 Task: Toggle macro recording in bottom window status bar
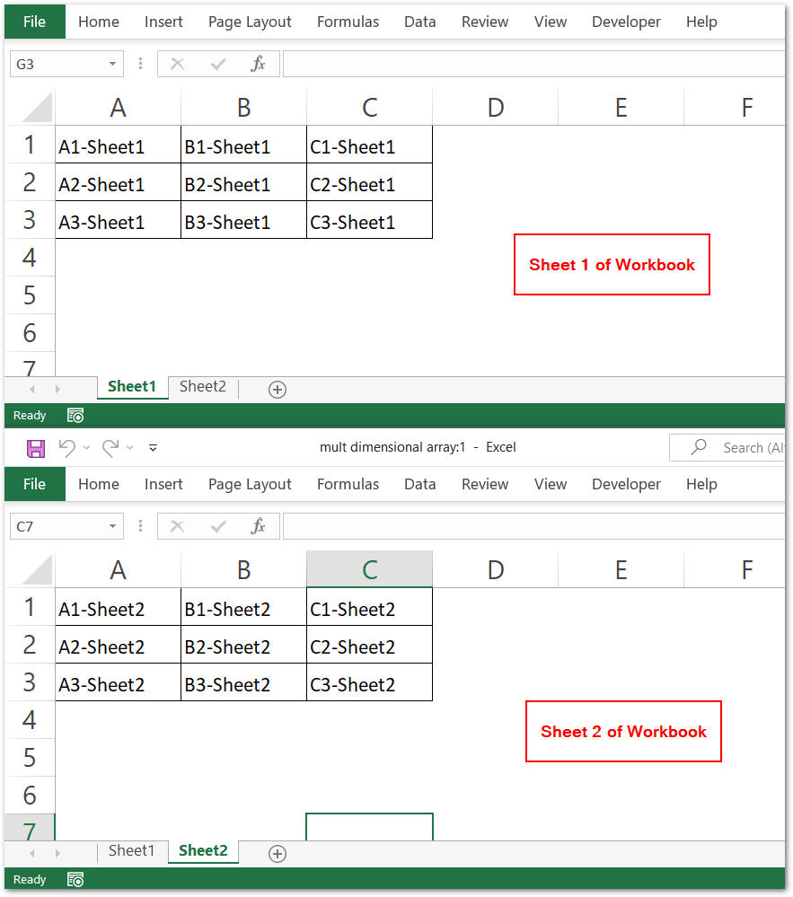tap(75, 880)
